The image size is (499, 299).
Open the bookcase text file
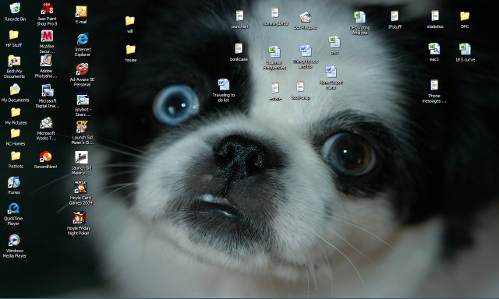tap(239, 49)
